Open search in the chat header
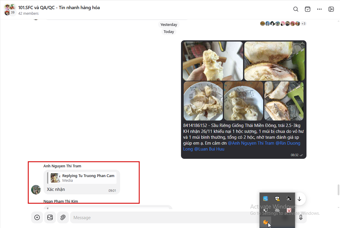 coord(296,9)
